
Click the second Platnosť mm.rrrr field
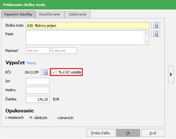(65, 51)
